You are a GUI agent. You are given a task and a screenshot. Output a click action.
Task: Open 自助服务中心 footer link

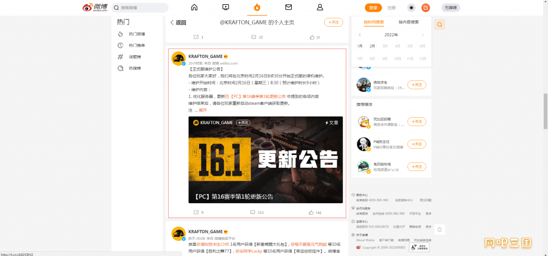click(x=404, y=200)
